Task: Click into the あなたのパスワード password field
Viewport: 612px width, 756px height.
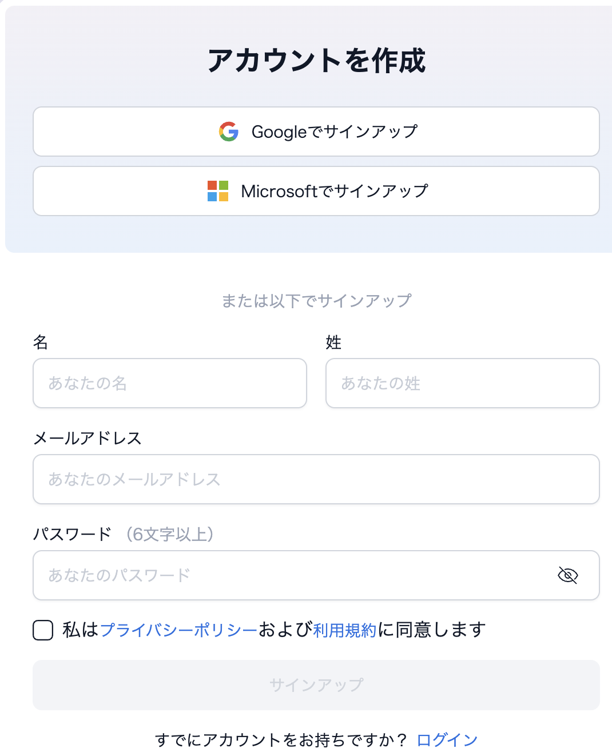Action: pos(292,575)
